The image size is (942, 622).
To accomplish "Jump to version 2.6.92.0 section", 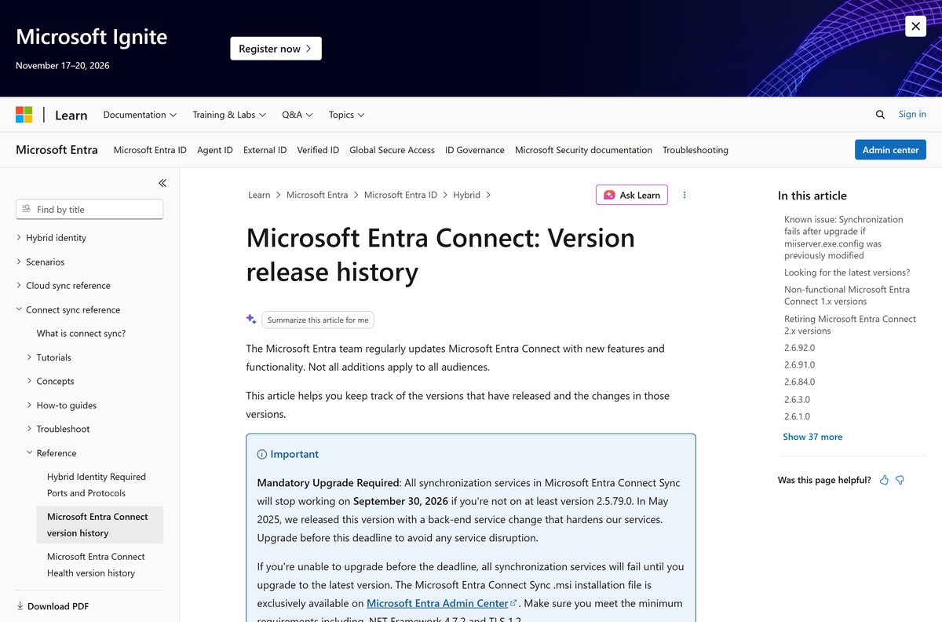I will 799,347.
